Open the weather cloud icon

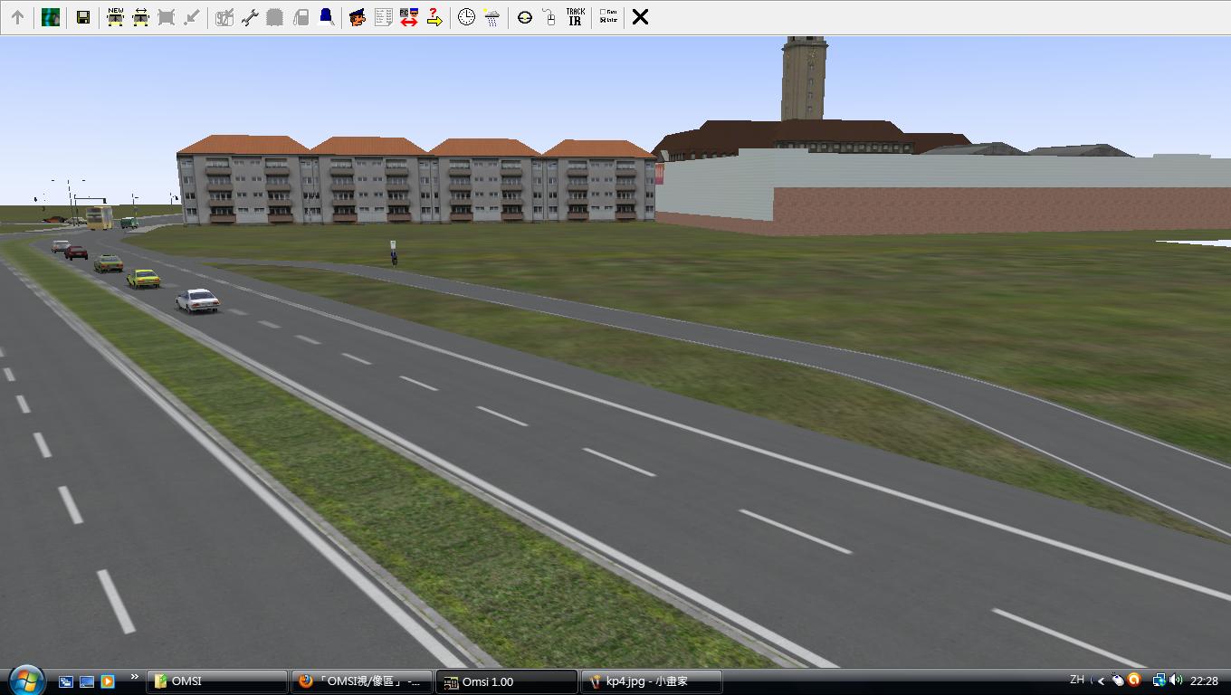(x=491, y=16)
